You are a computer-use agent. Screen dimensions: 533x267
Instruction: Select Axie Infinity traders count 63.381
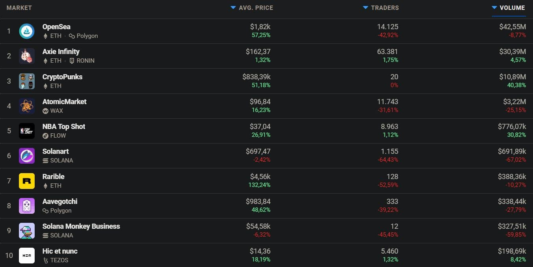(387, 52)
